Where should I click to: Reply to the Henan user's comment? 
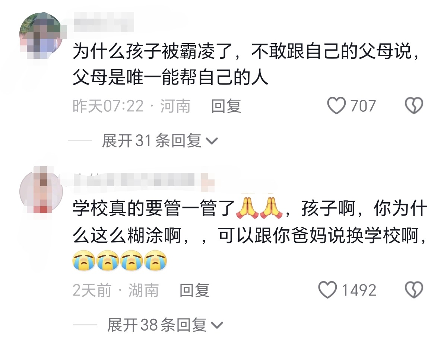pos(226,106)
